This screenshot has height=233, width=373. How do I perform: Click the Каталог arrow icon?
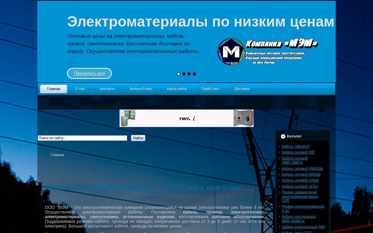(x=283, y=136)
